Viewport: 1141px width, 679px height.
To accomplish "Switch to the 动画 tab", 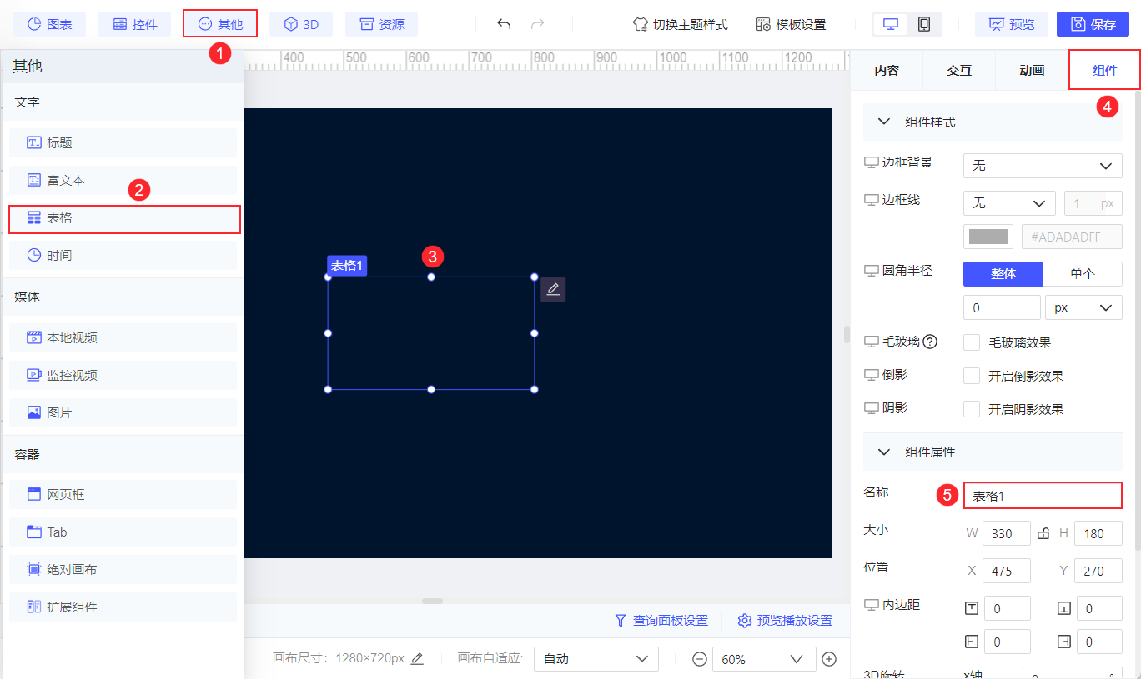I will [1032, 70].
